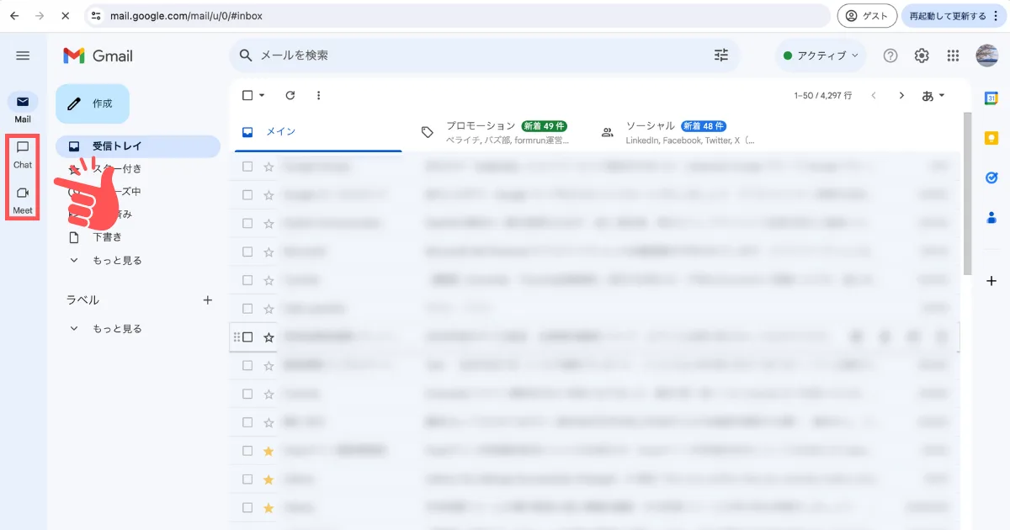Image resolution: width=1010 pixels, height=530 pixels.
Task: Unstar the lowest yellow-starred email
Action: (268, 508)
